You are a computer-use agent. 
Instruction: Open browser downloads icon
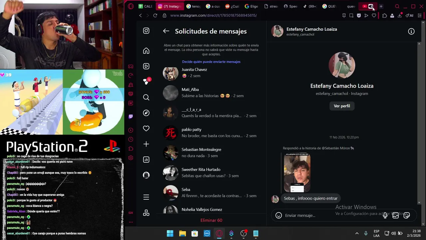(400, 15)
